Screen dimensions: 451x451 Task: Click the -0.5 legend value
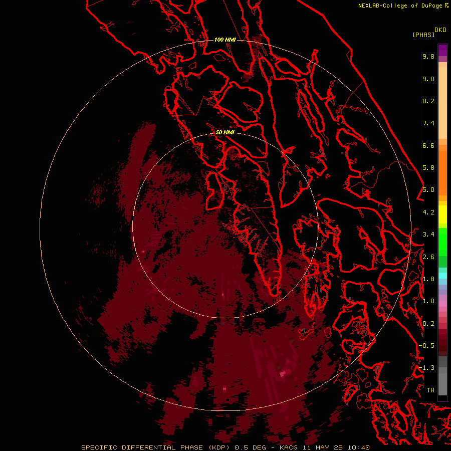(x=426, y=346)
